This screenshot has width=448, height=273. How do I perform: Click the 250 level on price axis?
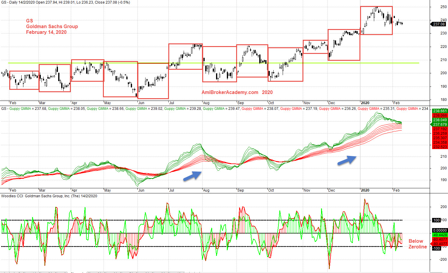(x=443, y=7)
